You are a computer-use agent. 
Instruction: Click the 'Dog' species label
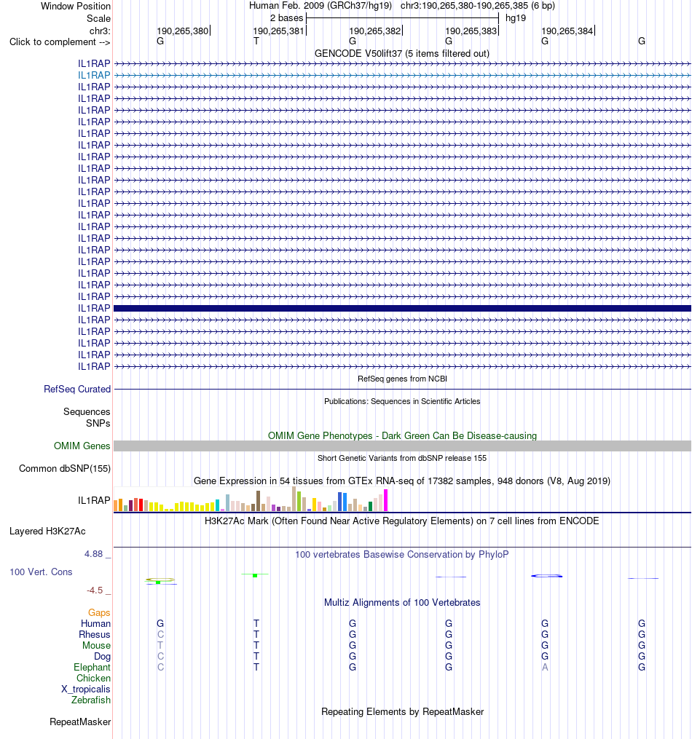(x=102, y=656)
